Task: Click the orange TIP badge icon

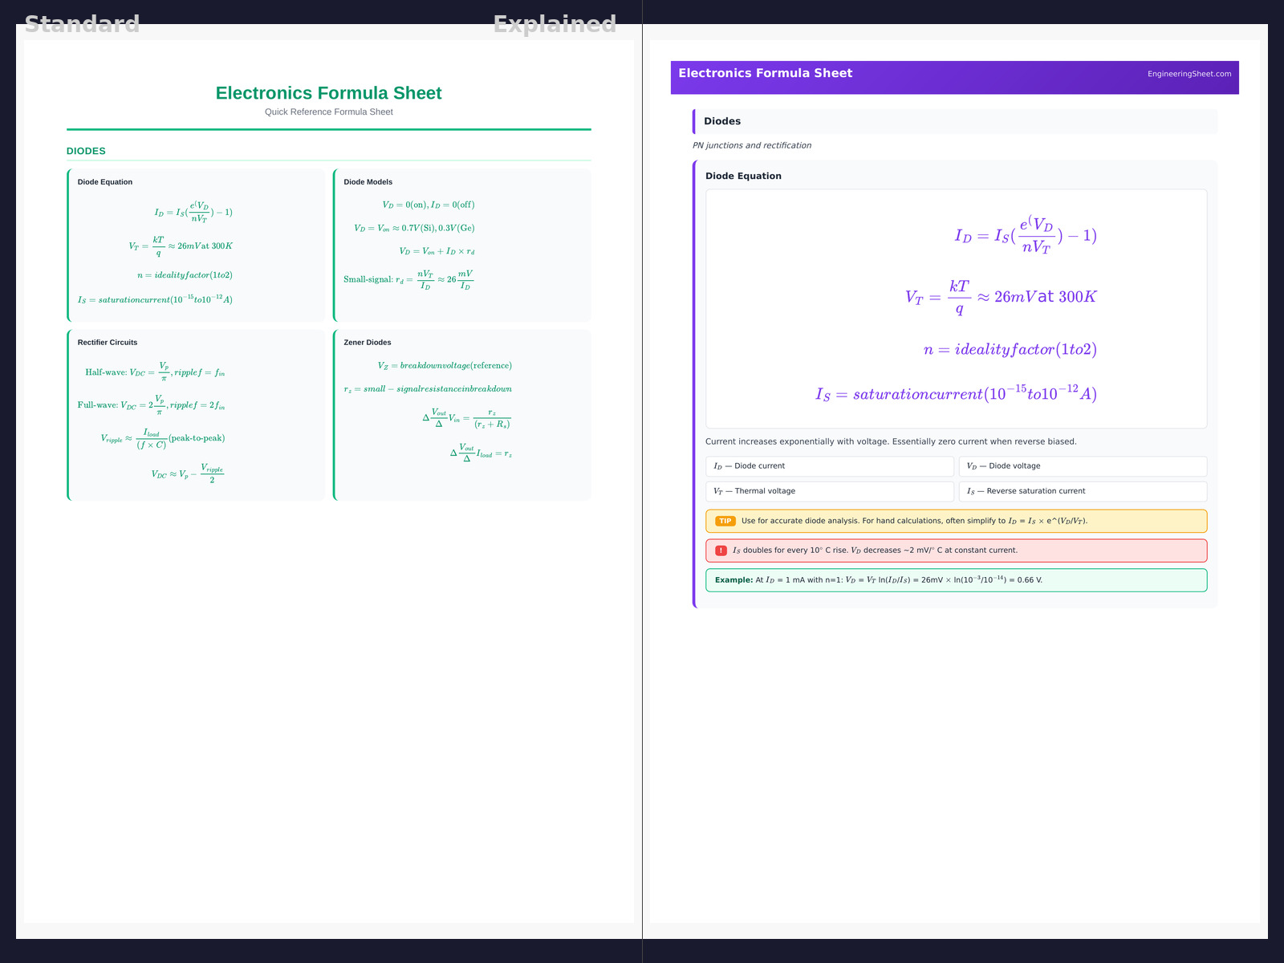Action: click(725, 522)
